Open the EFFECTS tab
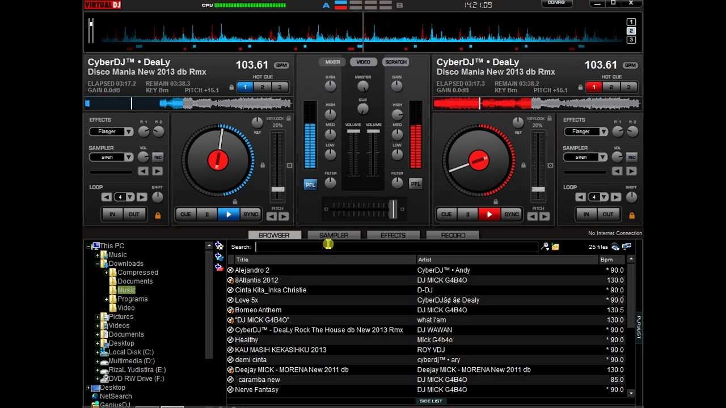The height and width of the screenshot is (408, 726). [394, 235]
